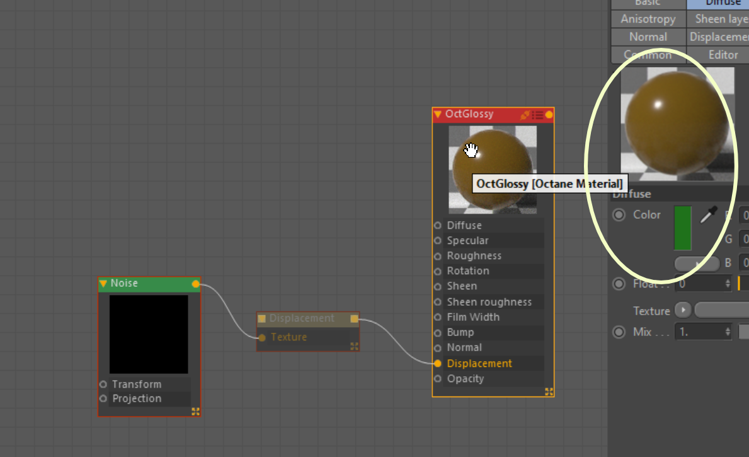The image size is (749, 457).
Task: Click the Texture input port on Displacement node
Action: 262,337
